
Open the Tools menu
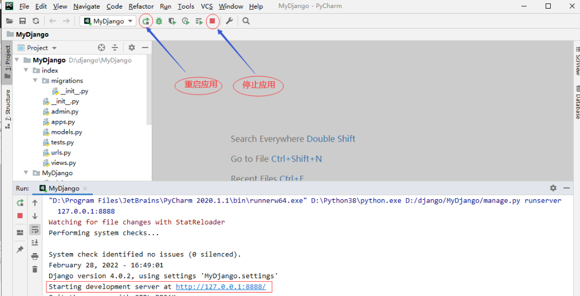[x=186, y=6]
